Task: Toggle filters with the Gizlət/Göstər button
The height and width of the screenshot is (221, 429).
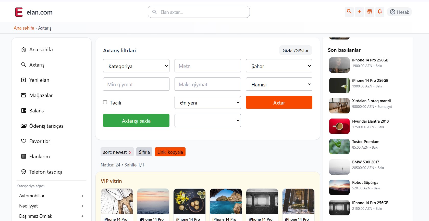Action: click(x=295, y=51)
